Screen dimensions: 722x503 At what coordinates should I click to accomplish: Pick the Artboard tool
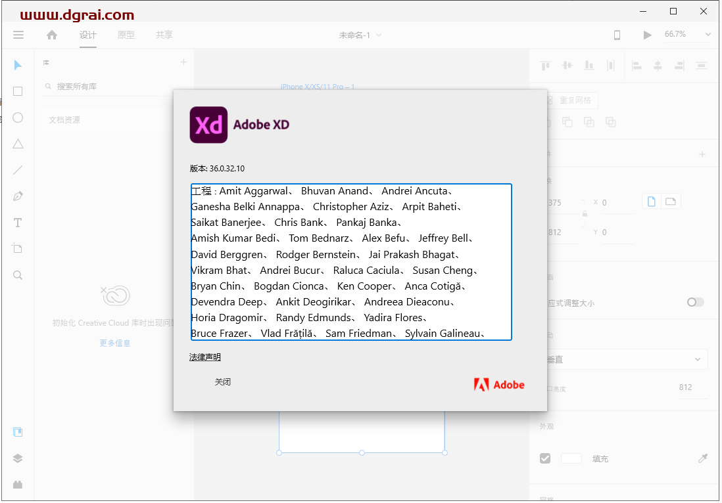click(18, 248)
